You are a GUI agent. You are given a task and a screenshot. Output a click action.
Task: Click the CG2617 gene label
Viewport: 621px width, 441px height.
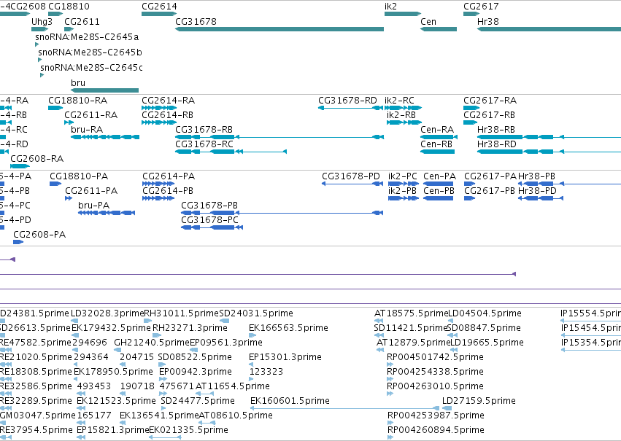pos(481,7)
